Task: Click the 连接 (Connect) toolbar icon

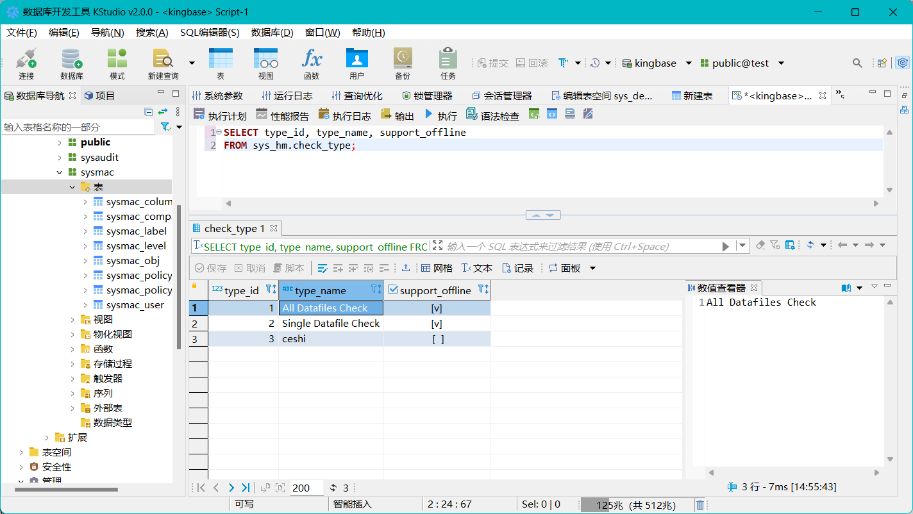Action: click(26, 63)
